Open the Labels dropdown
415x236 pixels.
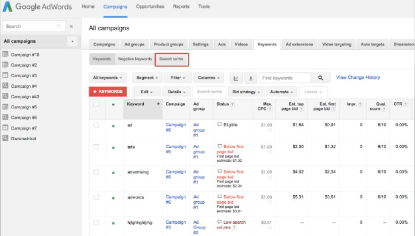tap(313, 92)
